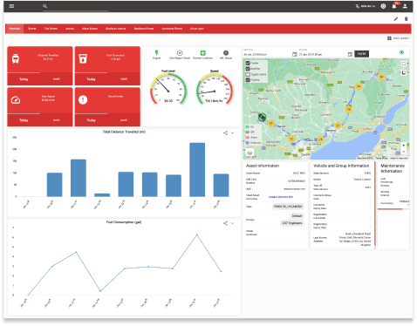Viewport: 417px width, 326px height.
Task: Click the end time input field
Action: click(323, 54)
